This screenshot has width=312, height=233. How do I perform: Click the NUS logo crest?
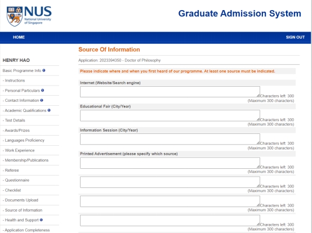14,16
